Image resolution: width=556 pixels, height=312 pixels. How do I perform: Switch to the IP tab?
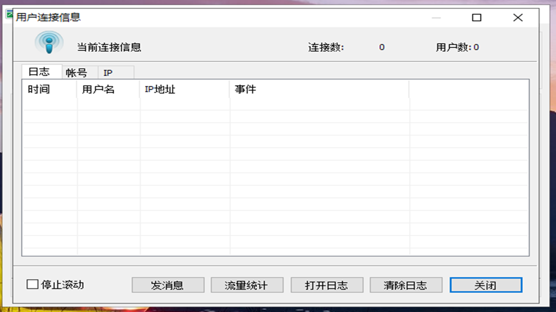pyautogui.click(x=108, y=72)
